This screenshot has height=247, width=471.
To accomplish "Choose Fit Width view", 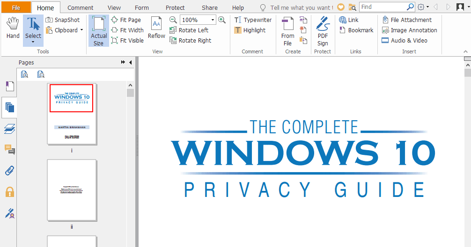I will (127, 30).
